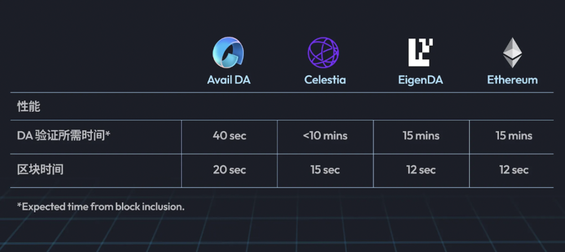Click the white EigenDA block logo
Viewport: 565px width, 252px height.
[421, 53]
